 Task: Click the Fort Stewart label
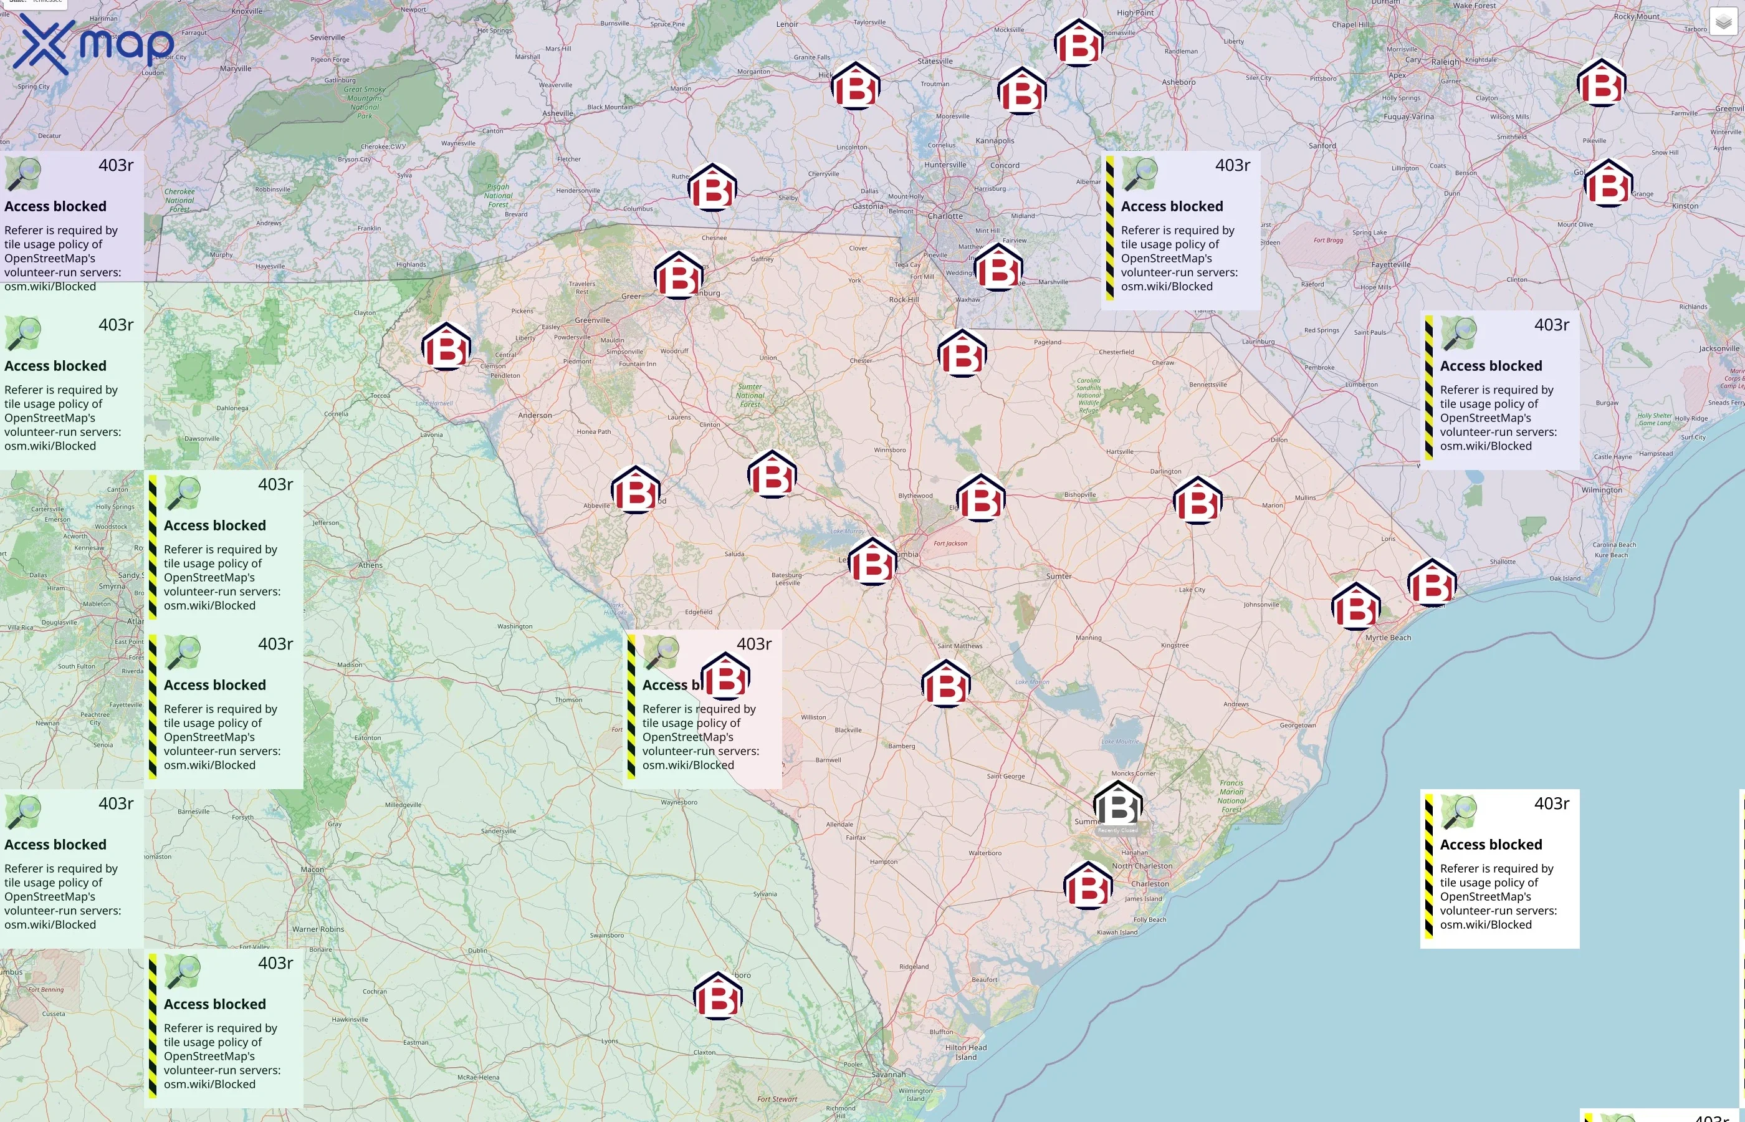pyautogui.click(x=777, y=1100)
